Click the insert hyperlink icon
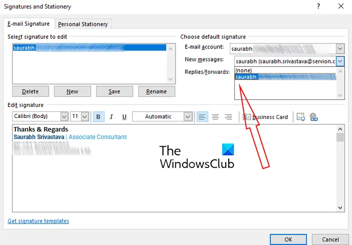 (x=314, y=117)
